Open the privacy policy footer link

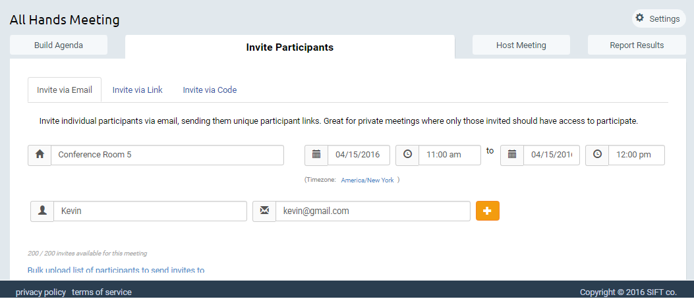click(41, 292)
